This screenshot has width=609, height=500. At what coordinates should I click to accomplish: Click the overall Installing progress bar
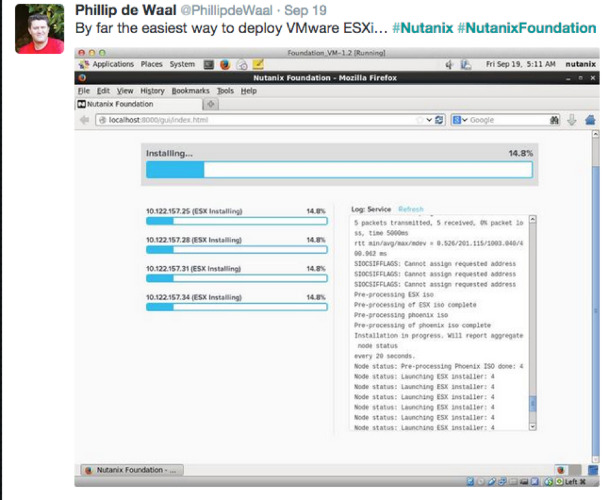tap(339, 170)
